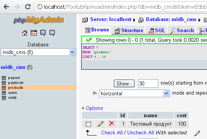Open phpMyAdmin documentation help icon

[43, 33]
